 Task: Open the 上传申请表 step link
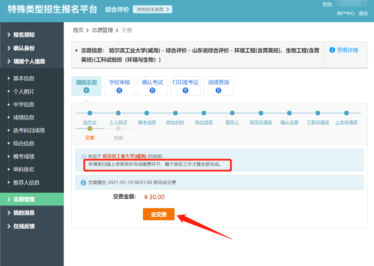pos(347,122)
